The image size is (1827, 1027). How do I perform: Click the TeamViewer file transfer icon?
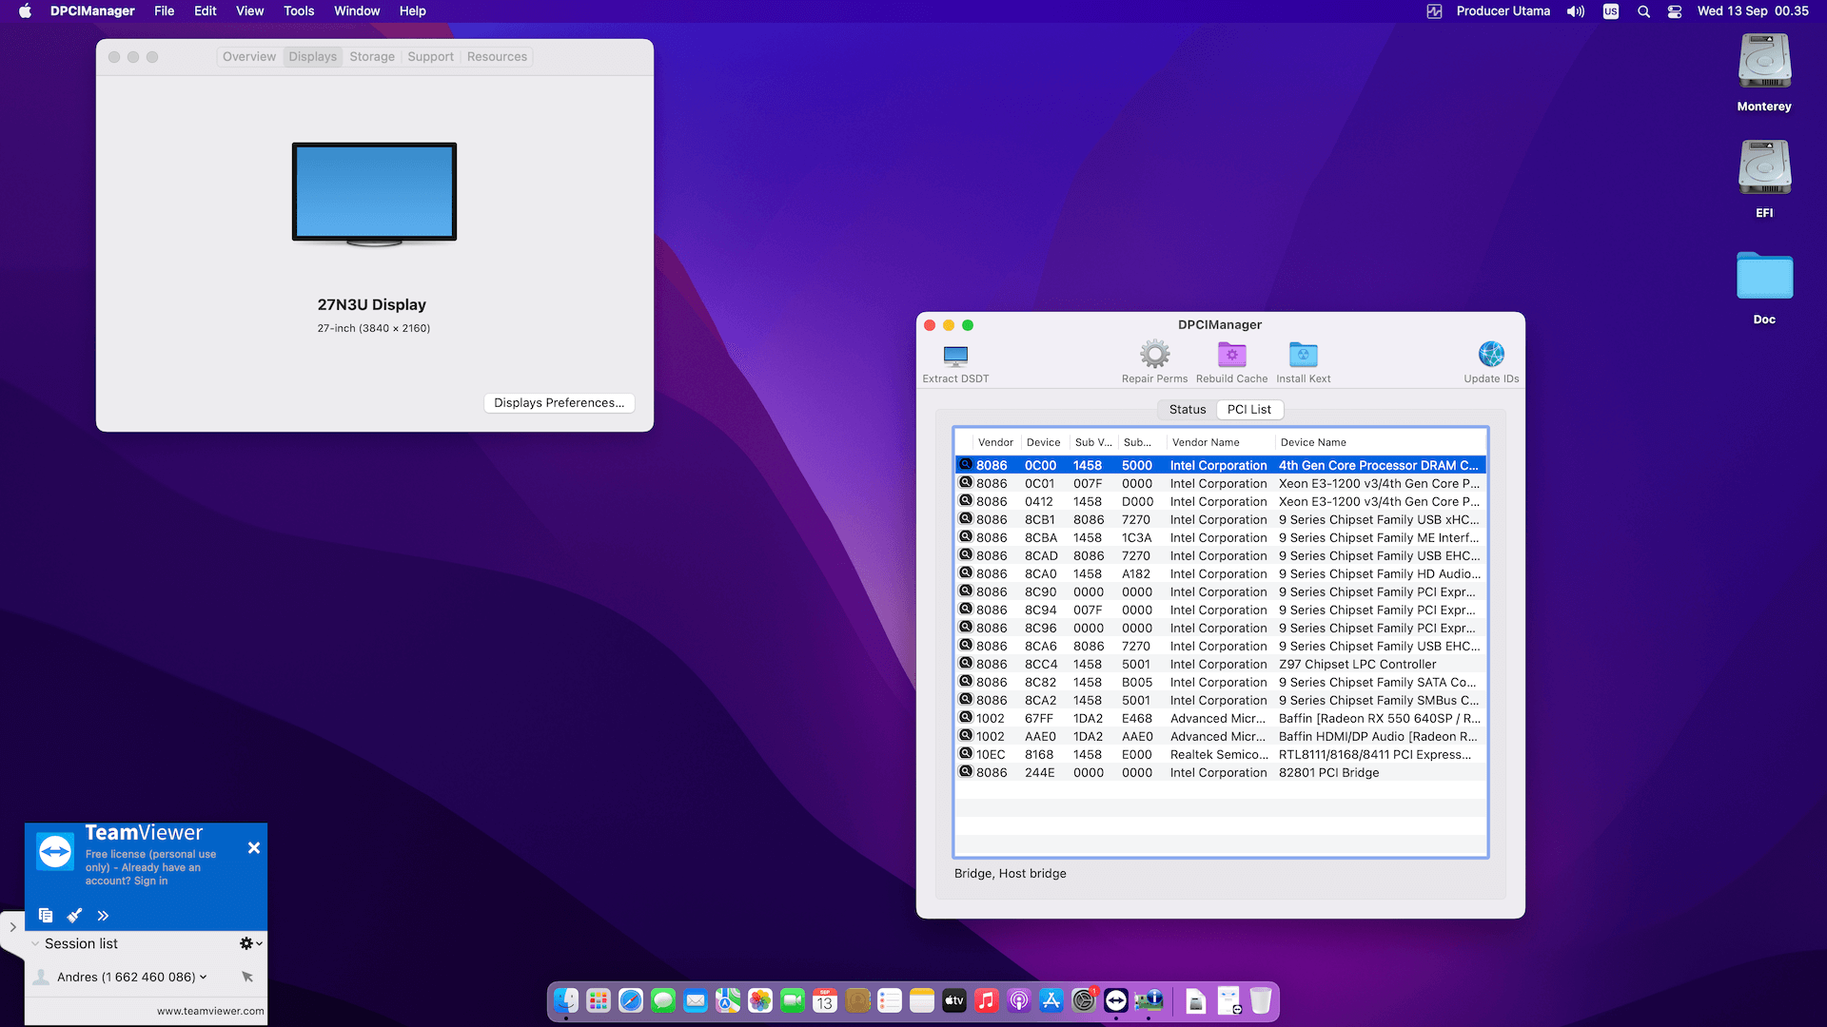point(46,915)
